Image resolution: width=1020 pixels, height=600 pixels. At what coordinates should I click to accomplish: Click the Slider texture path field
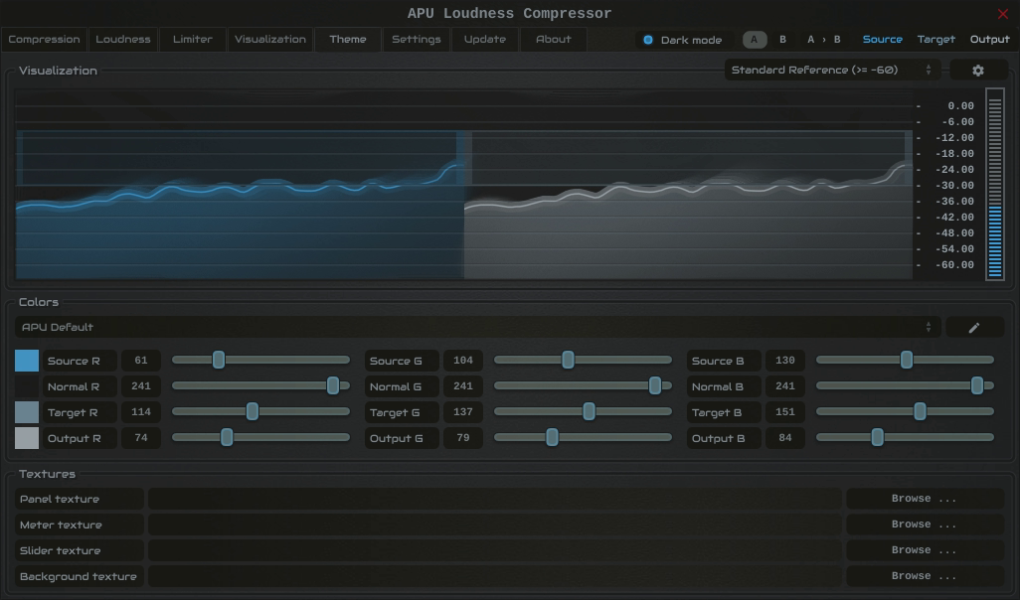(495, 550)
